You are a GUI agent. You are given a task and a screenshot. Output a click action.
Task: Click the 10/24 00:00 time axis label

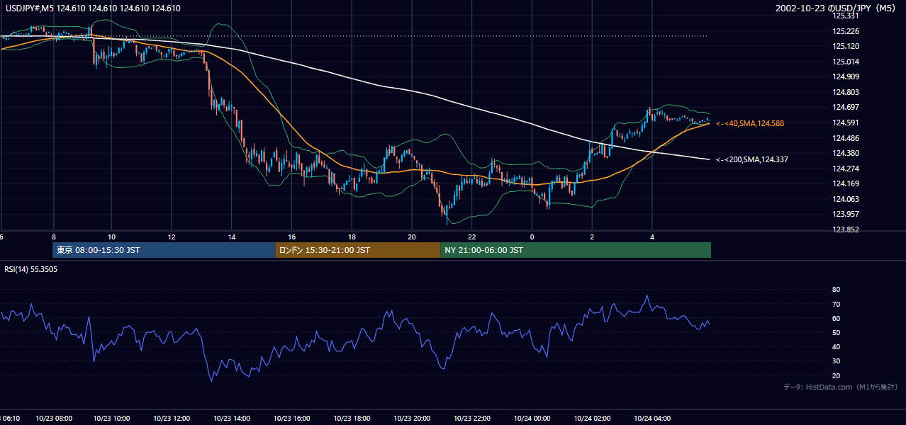click(532, 419)
